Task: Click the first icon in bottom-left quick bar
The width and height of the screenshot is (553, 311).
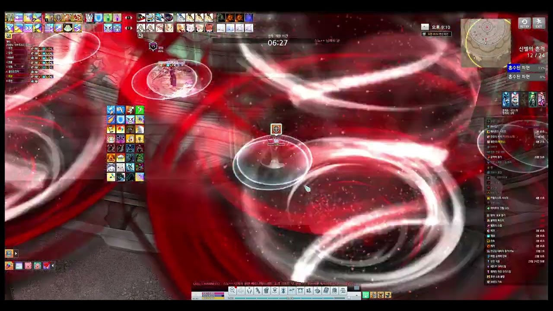Action: (x=9, y=266)
